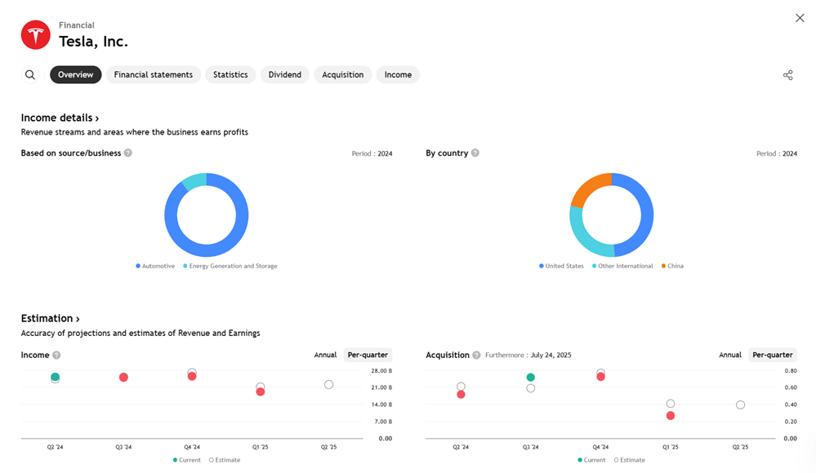Click Q3 '24 green point in Acquisition chart
The image size is (816, 473).
530,378
